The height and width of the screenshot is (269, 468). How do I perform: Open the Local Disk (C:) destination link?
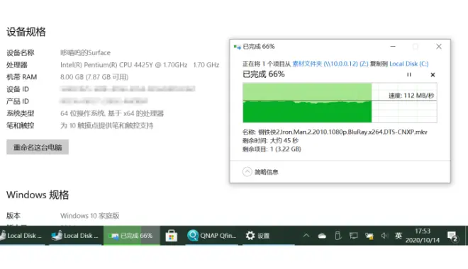click(x=409, y=64)
